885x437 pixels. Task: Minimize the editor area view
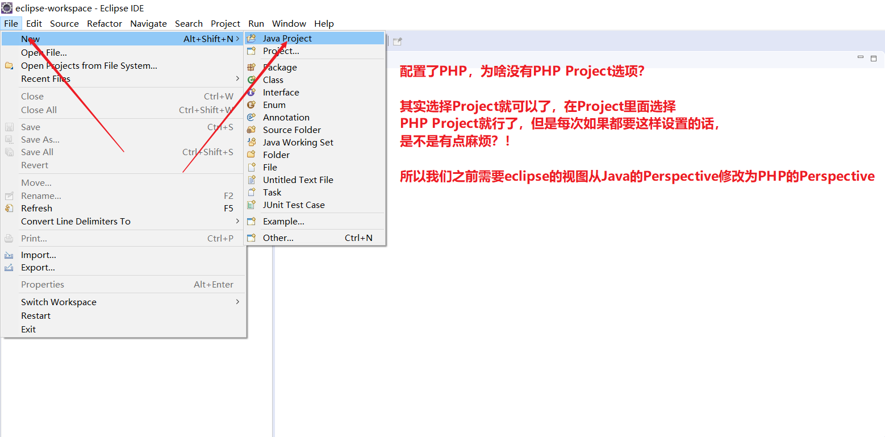pyautogui.click(x=861, y=57)
